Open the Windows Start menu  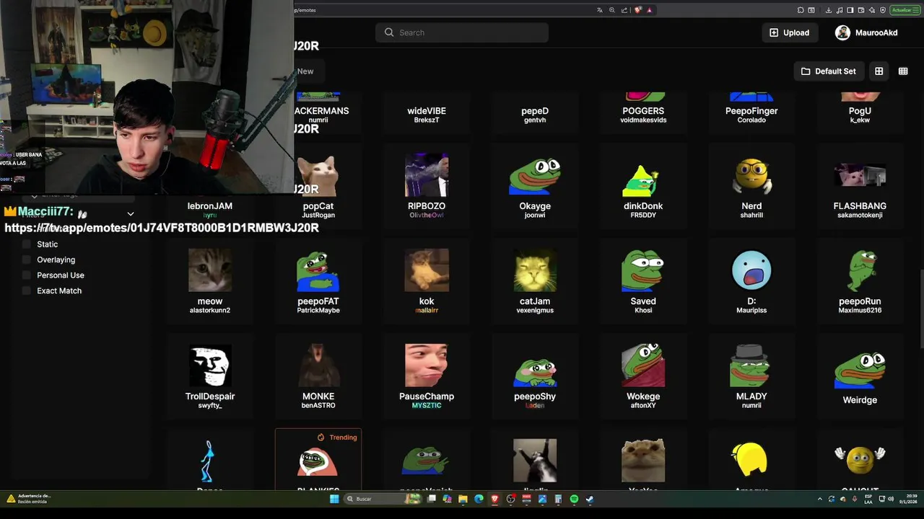click(x=334, y=499)
